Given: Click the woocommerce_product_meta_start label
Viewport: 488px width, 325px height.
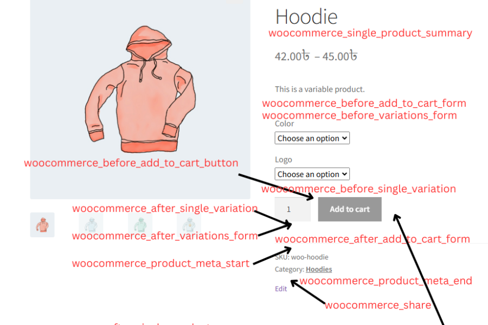Looking at the screenshot, I should 160,264.
